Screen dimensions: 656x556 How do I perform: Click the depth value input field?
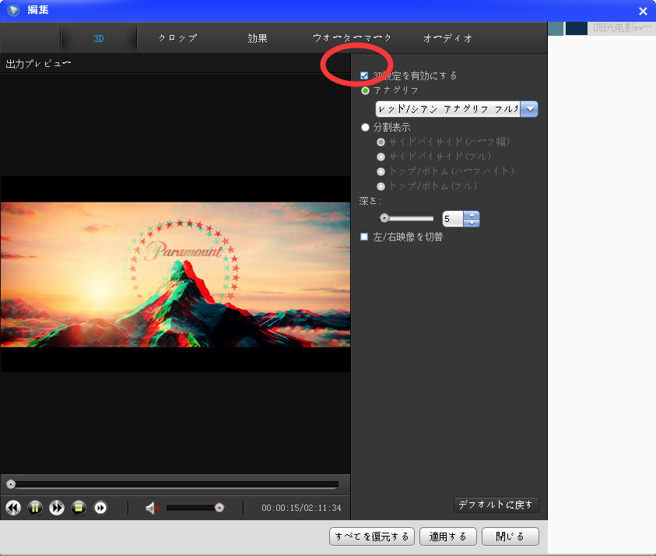tap(452, 219)
